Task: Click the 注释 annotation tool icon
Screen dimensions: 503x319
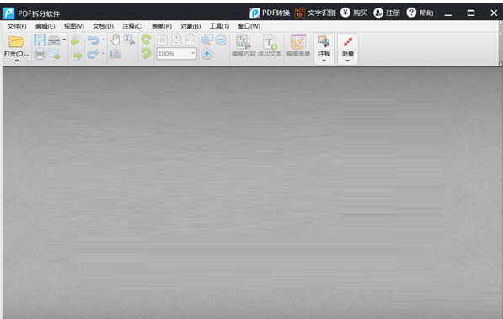Action: click(x=324, y=42)
